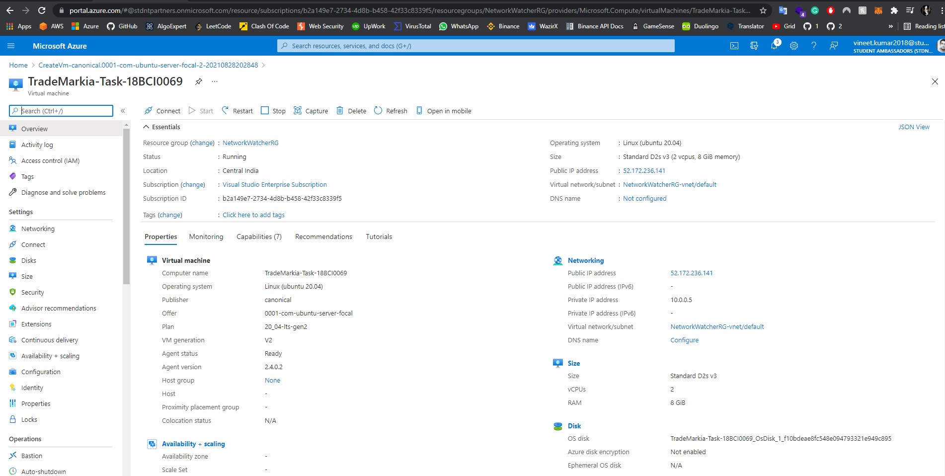
Task: Focus the sidebar Search (Ctrl+/) box
Action: tap(61, 111)
